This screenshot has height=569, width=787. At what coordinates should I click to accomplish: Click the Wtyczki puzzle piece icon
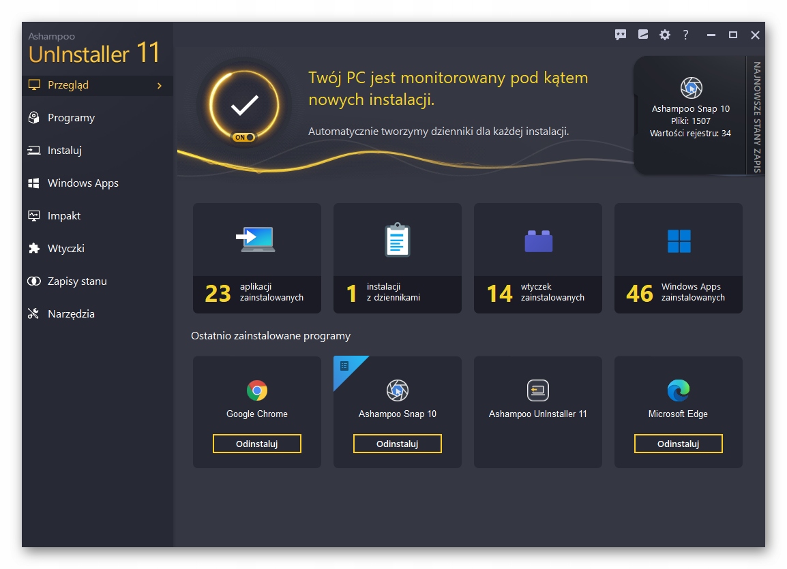tap(33, 248)
